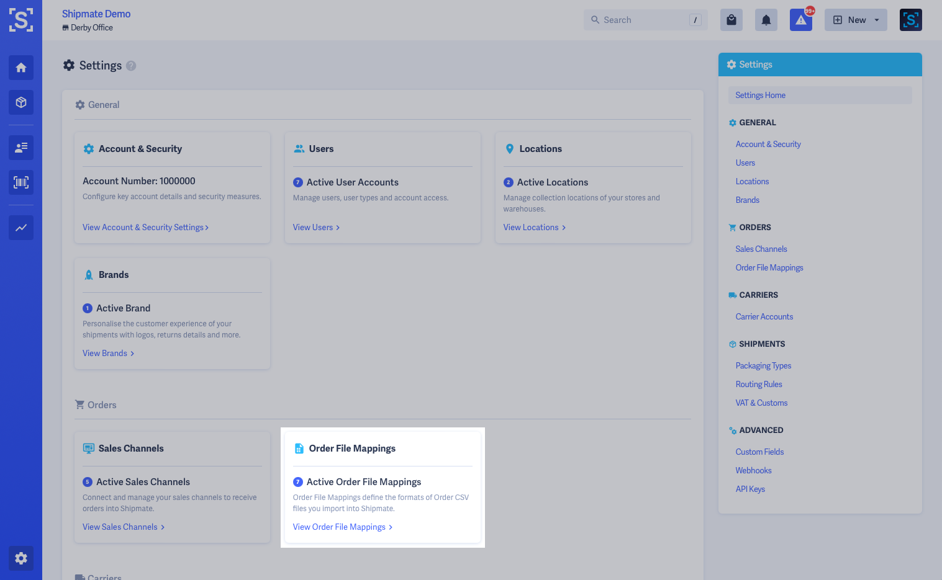The height and width of the screenshot is (580, 942).
Task: Select Locations in the side panel
Action: [x=752, y=181]
